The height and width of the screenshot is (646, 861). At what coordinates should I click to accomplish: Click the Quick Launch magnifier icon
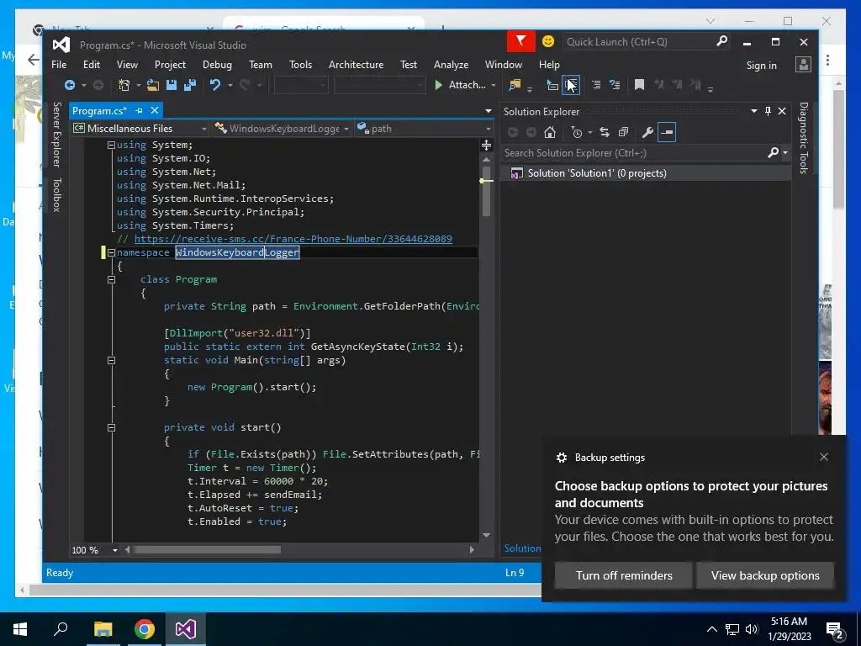point(722,41)
